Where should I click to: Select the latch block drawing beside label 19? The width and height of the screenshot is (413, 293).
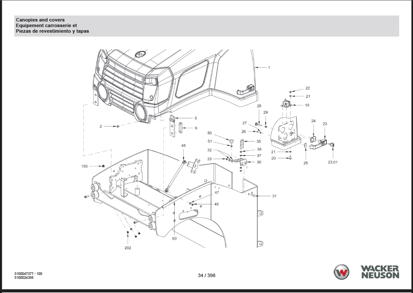click(286, 105)
